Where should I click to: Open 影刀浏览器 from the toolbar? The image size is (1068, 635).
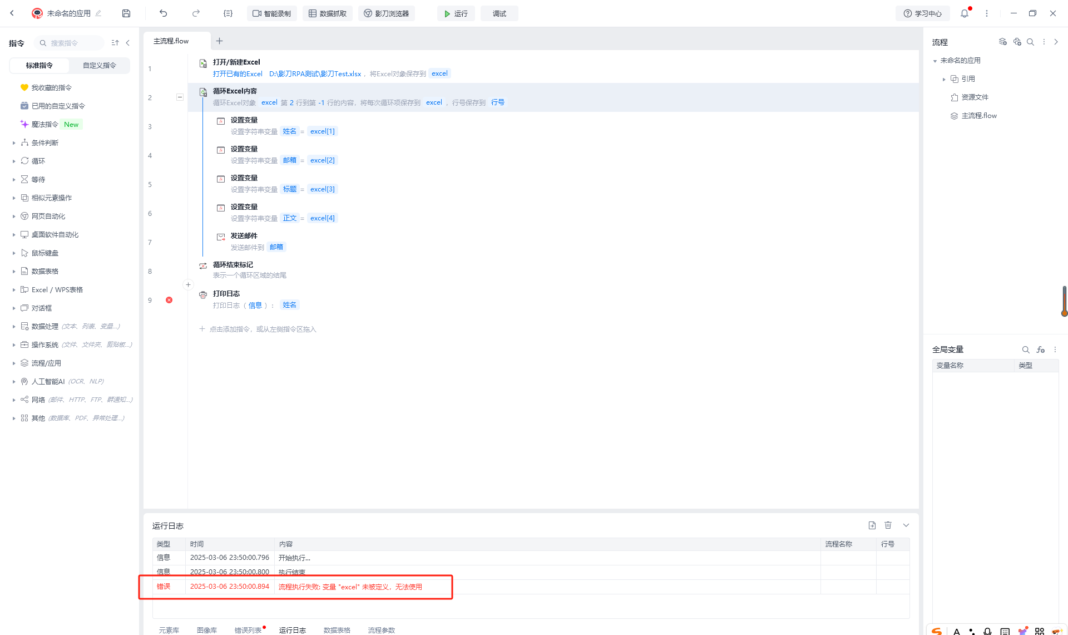[x=387, y=13]
